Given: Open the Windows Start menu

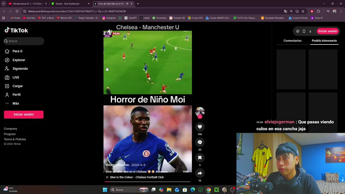Looking at the screenshot, I should tap(105, 190).
